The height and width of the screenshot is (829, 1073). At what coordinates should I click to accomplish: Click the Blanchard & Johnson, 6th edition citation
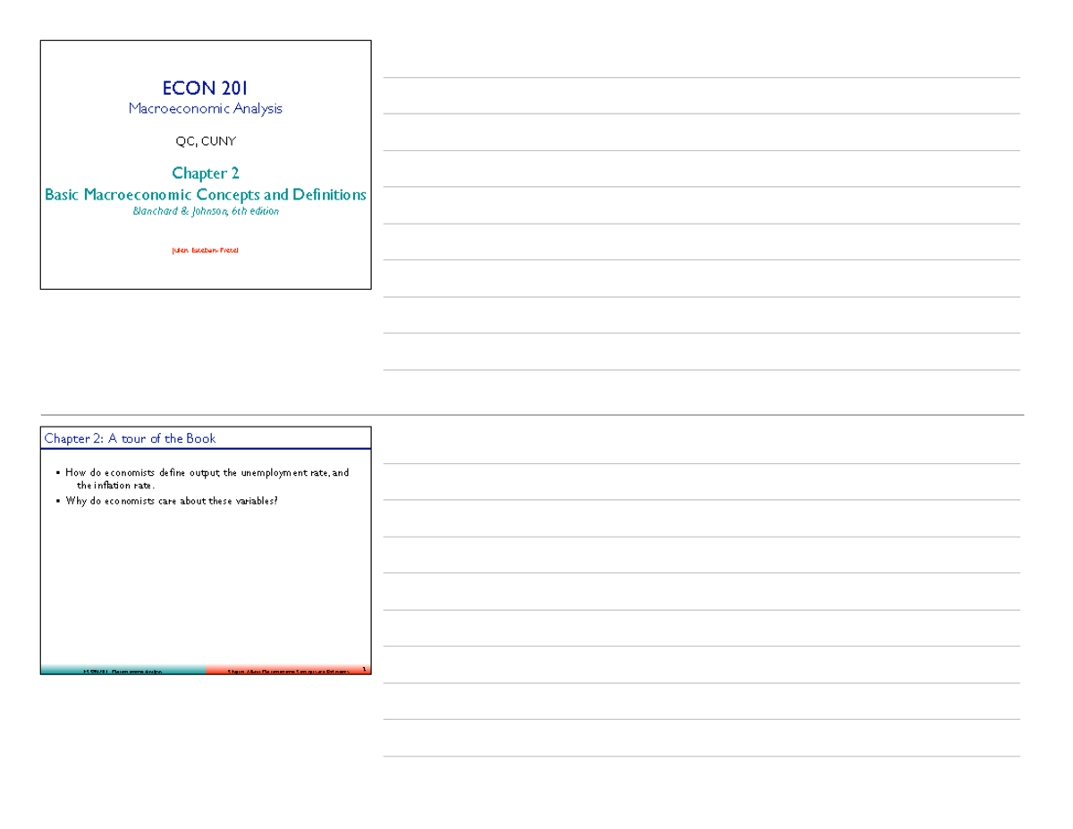coord(206,209)
